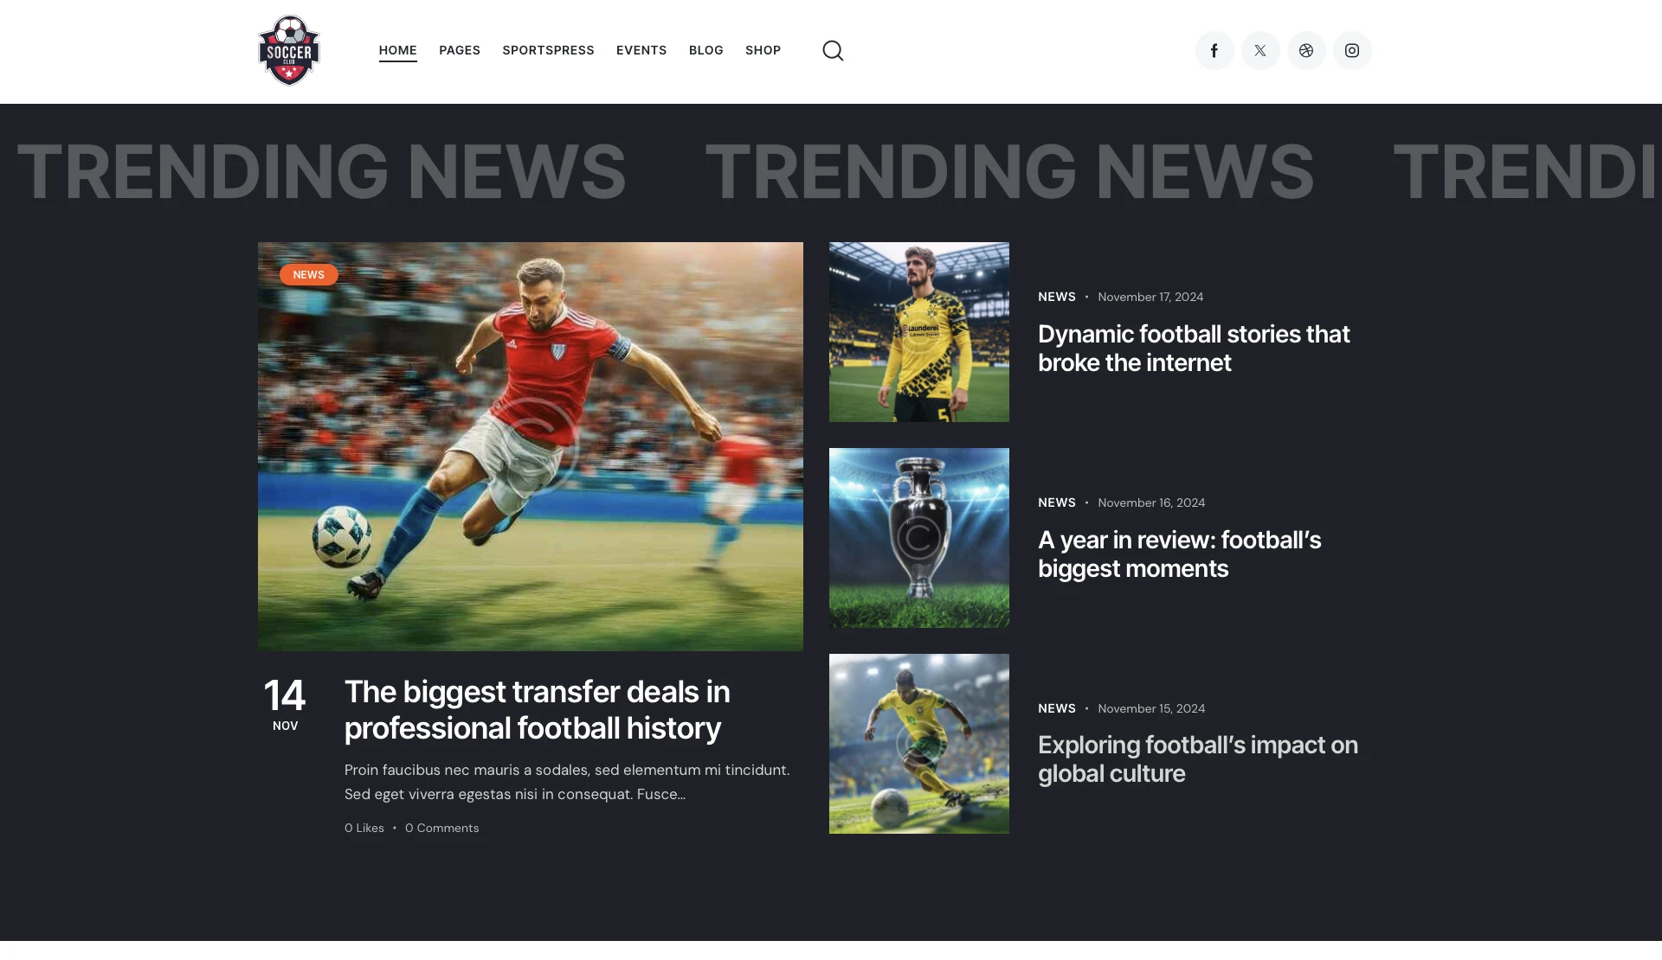Go to the Shop page
The height and width of the screenshot is (960, 1662).
click(763, 50)
